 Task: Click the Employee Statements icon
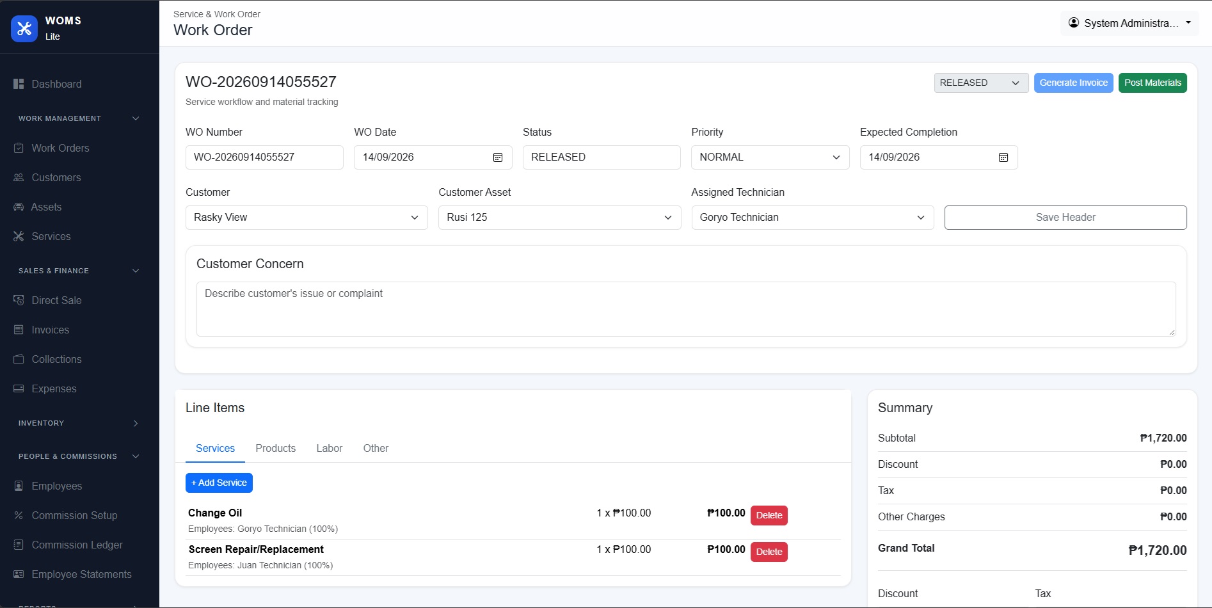pos(19,574)
